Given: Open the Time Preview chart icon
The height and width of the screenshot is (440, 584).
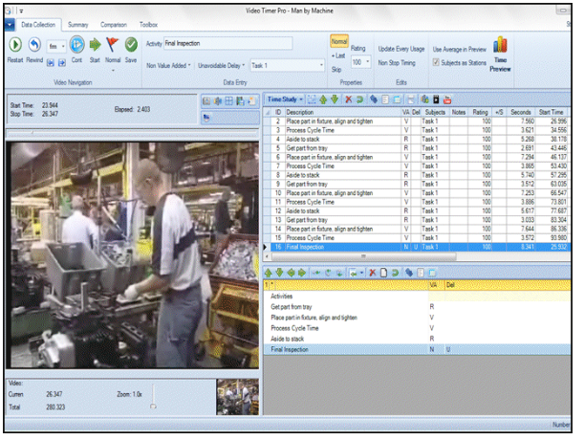Looking at the screenshot, I should 500,45.
